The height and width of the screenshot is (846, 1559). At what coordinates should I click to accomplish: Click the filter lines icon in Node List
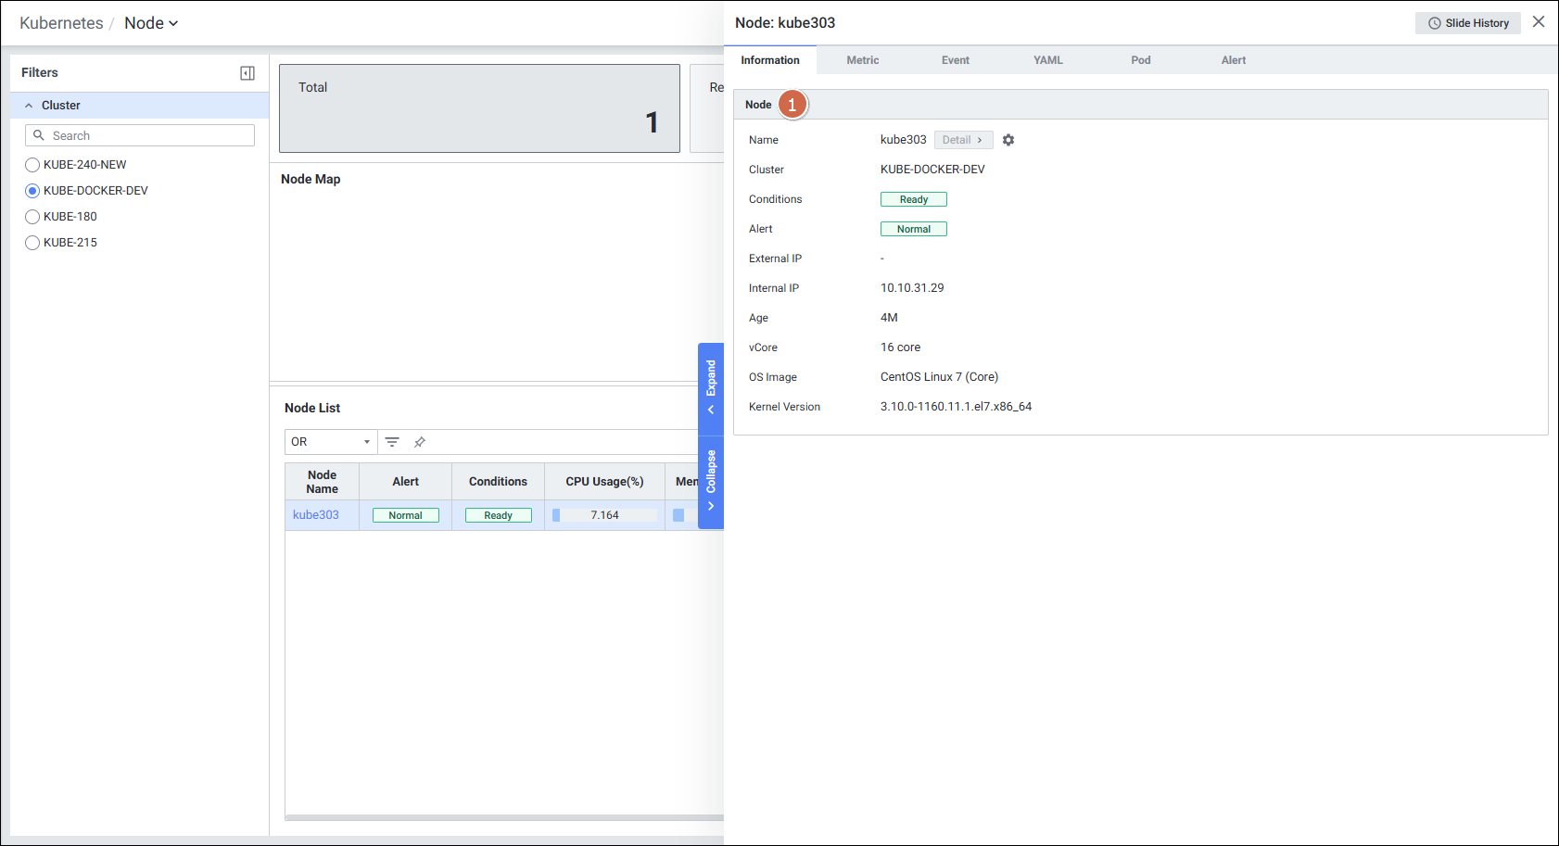pos(392,442)
